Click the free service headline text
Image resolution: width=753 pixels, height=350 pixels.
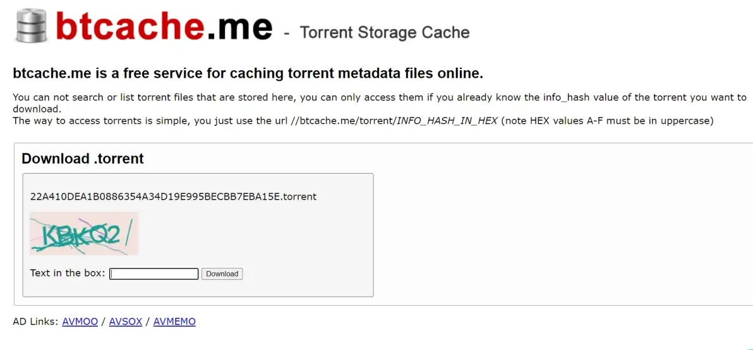[248, 73]
